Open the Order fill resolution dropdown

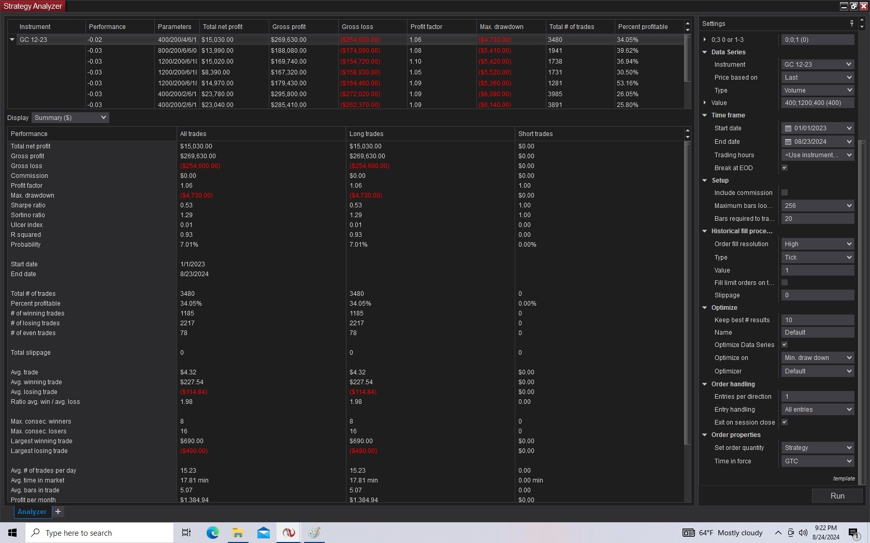point(818,244)
